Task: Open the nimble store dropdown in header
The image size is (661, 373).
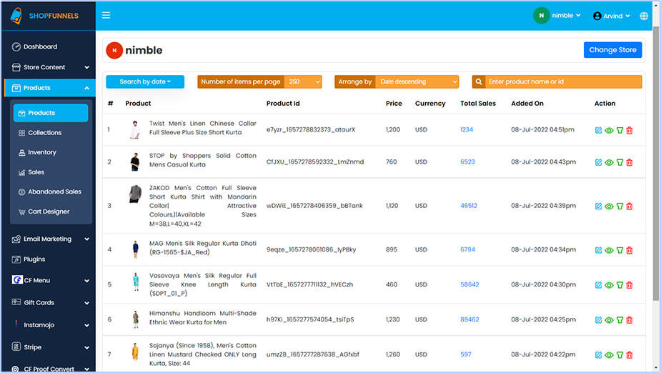Action: tap(557, 16)
